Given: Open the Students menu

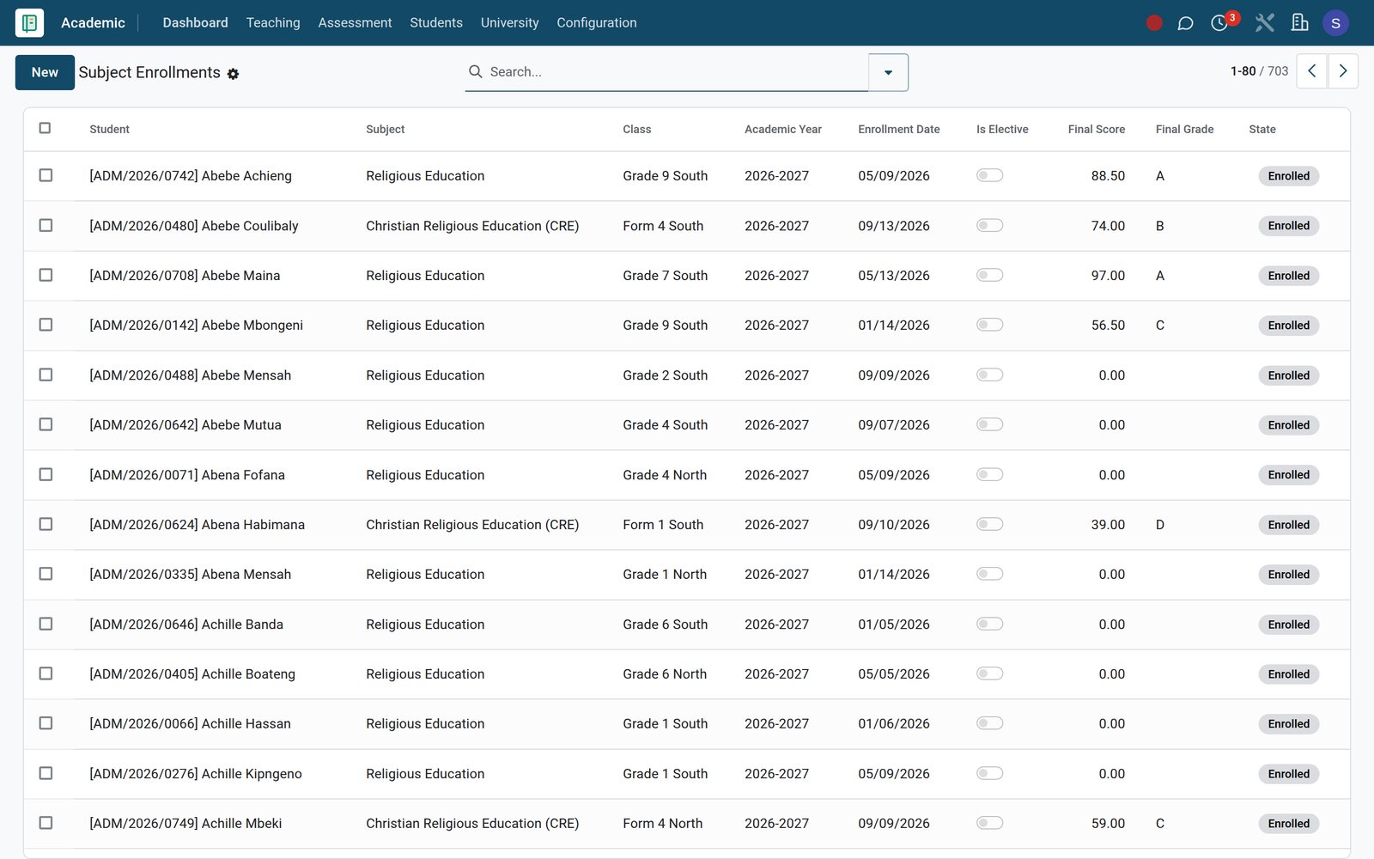Looking at the screenshot, I should pyautogui.click(x=436, y=22).
